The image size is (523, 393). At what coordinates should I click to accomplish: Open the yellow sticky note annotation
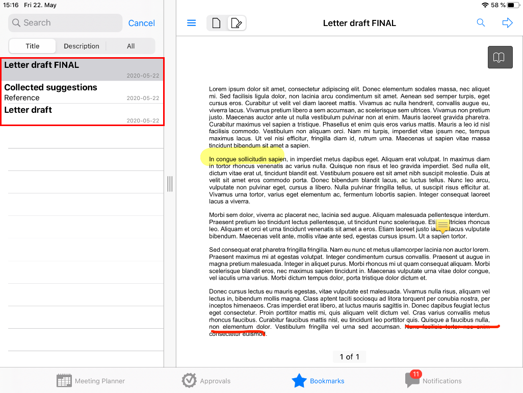(x=443, y=226)
